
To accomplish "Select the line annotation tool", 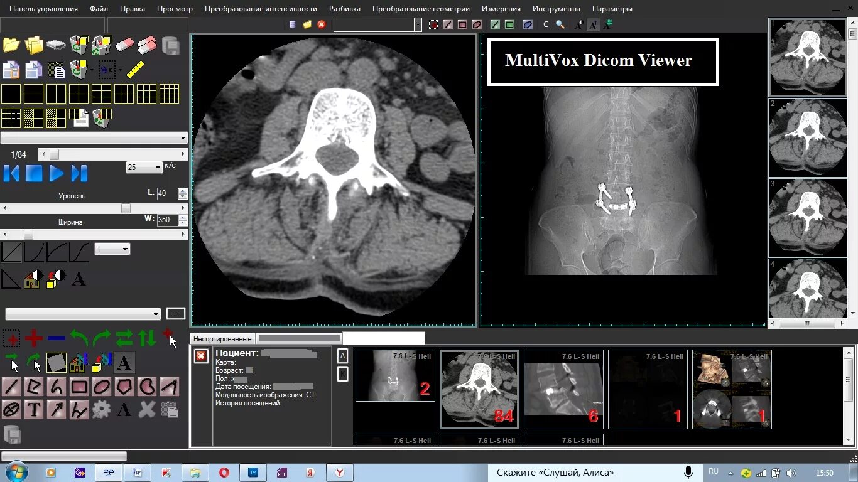I will coord(11,387).
